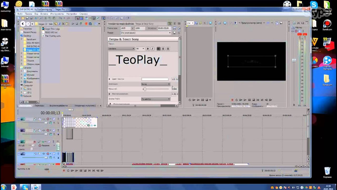Click the white text color swatch
This screenshot has height=190, width=337.
tap(155, 79)
